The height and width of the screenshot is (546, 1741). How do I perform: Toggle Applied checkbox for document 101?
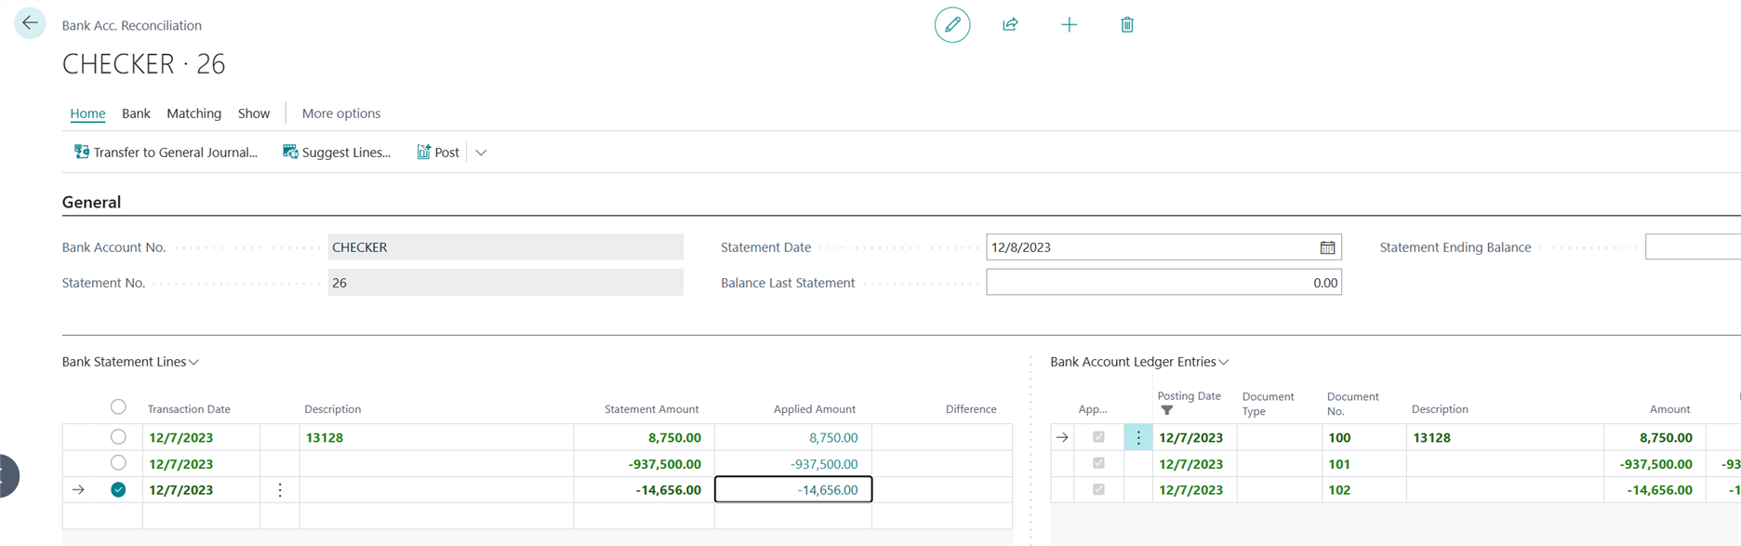[1098, 463]
